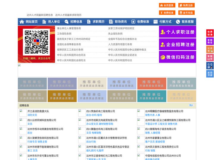The height and width of the screenshot is (160, 214).
Task: Click the brown-gold 推荐单位 tile
Action: [62, 96]
